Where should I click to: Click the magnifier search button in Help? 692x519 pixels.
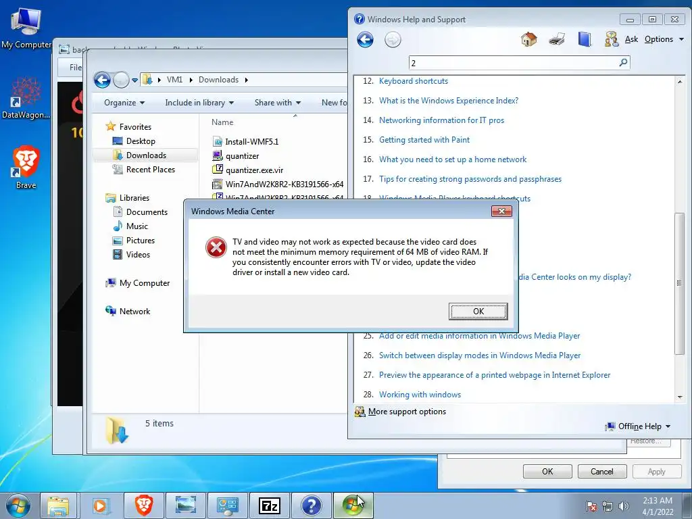(623, 63)
